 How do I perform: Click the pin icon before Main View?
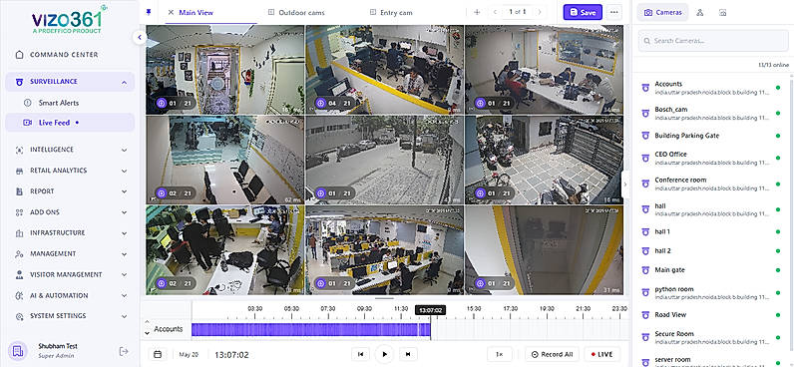click(x=149, y=12)
